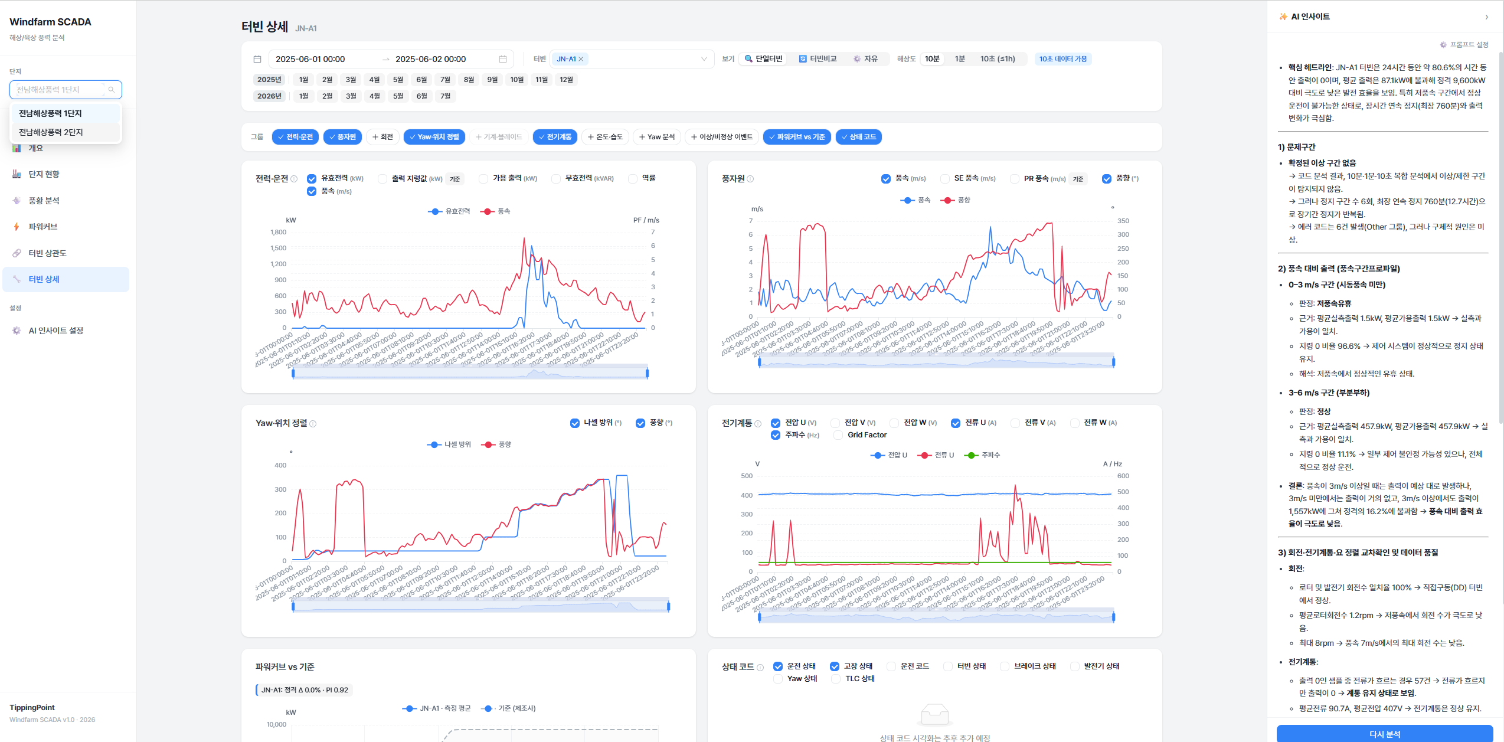Add the 이상/비정상 이벤트 group

pyautogui.click(x=722, y=137)
